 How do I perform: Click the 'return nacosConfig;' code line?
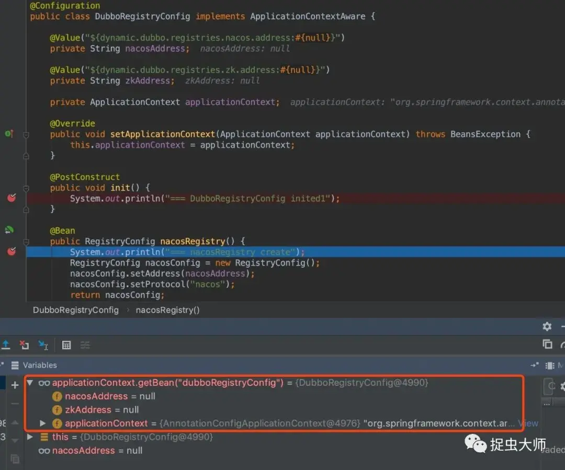click(x=117, y=295)
